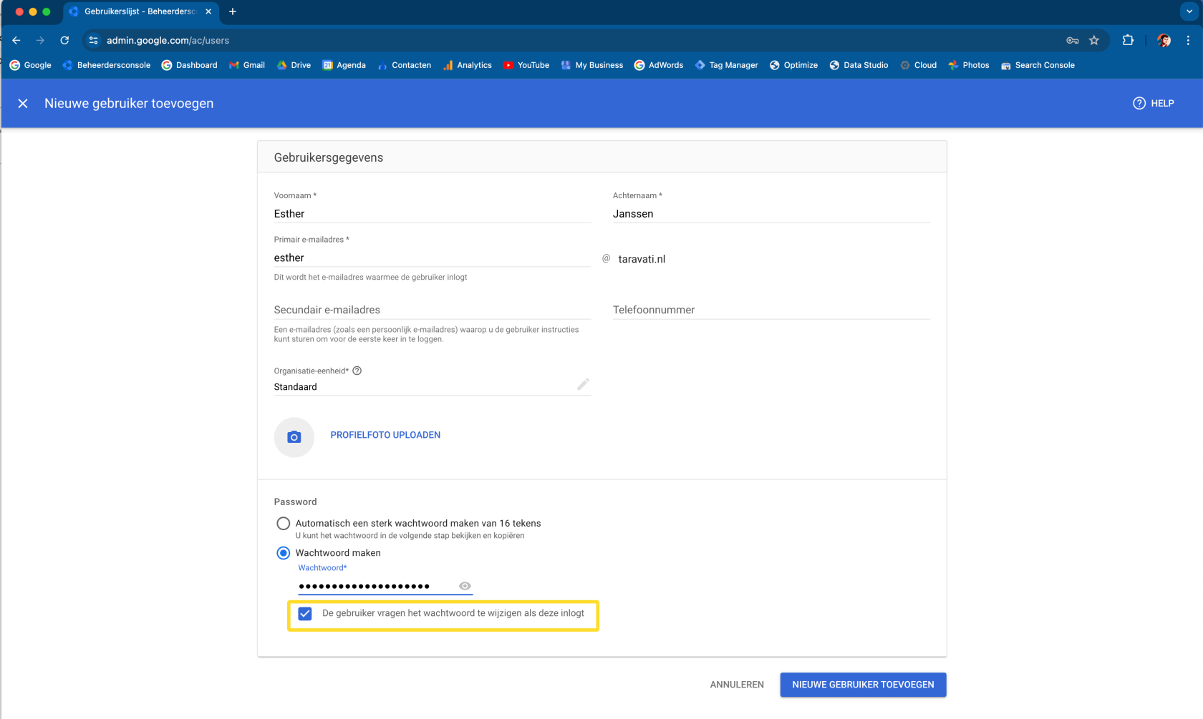Open Chrome three-dot menu
This screenshot has height=719, width=1203.
(1188, 41)
